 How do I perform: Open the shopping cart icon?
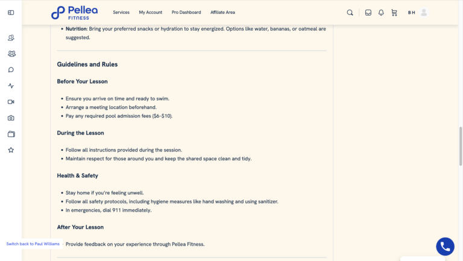point(394,13)
